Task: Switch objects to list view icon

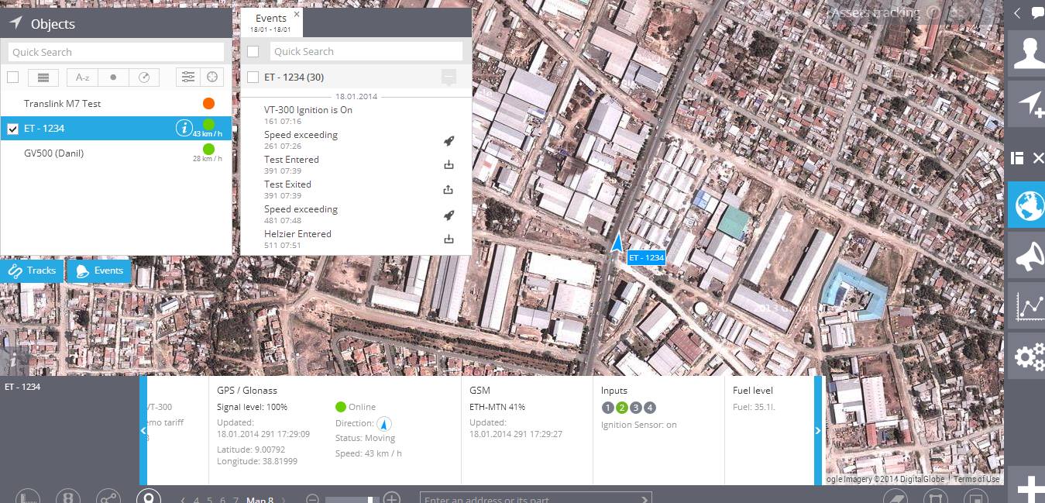Action: pyautogui.click(x=43, y=77)
